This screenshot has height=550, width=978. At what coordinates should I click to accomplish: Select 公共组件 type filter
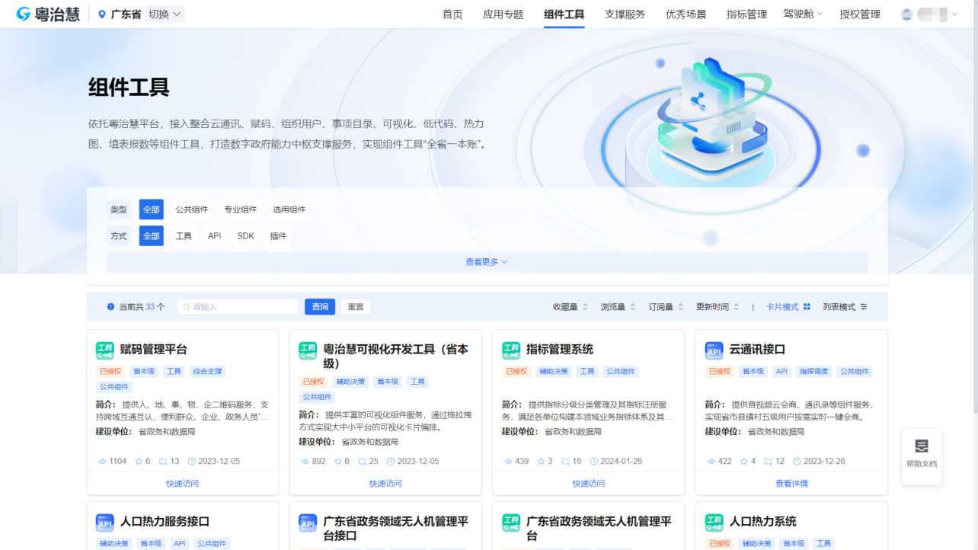point(192,209)
